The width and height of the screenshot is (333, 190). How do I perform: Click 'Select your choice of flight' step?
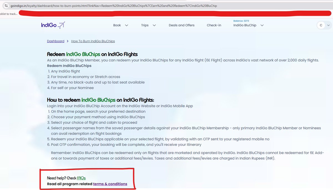[94, 123]
